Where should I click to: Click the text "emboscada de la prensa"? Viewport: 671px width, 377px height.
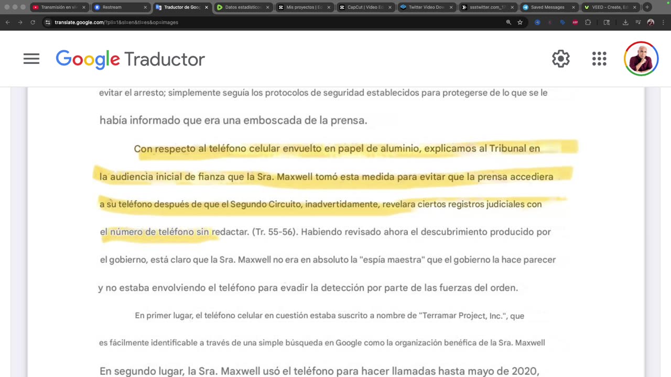pyautogui.click(x=305, y=120)
